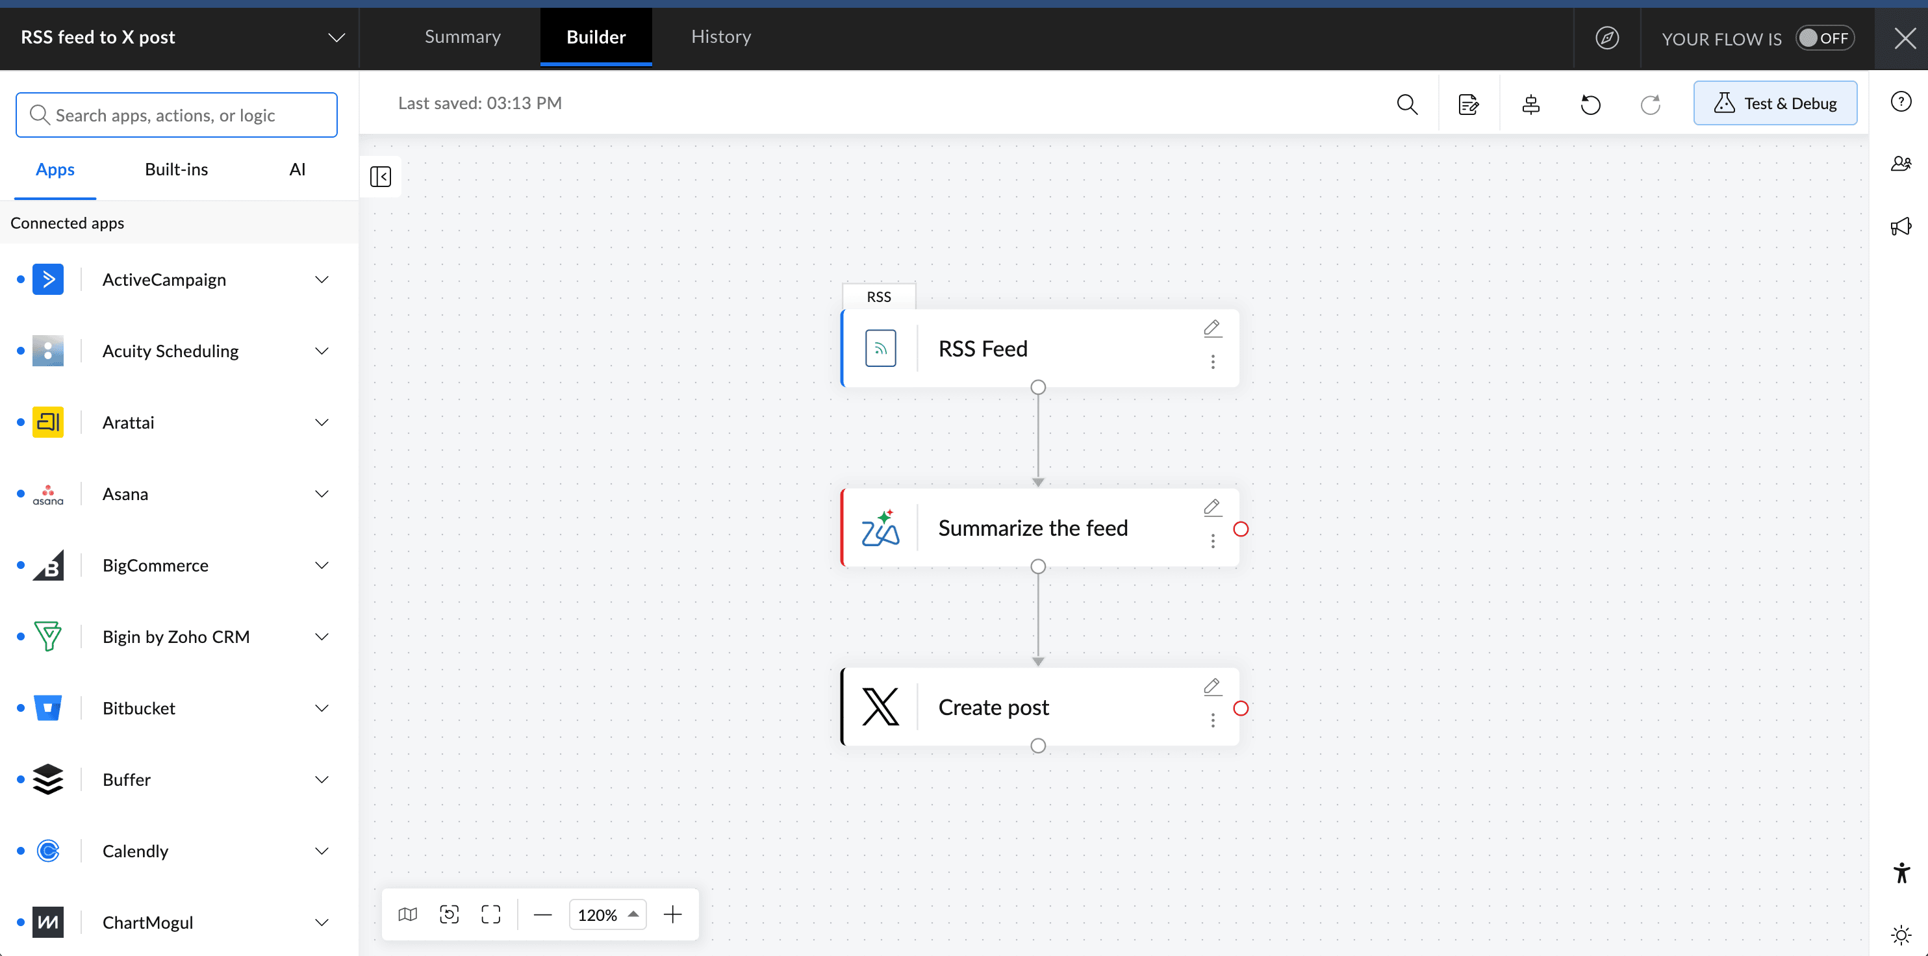Expand the Acuity Scheduling app
This screenshot has height=956, width=1928.
pyautogui.click(x=322, y=351)
